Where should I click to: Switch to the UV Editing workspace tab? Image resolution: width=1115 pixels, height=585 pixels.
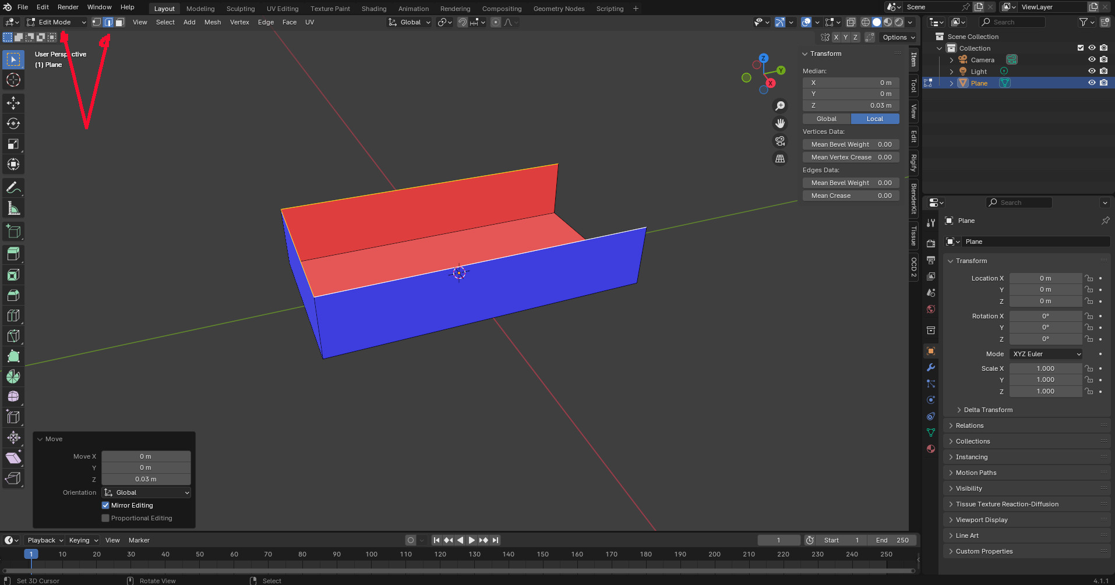click(283, 9)
